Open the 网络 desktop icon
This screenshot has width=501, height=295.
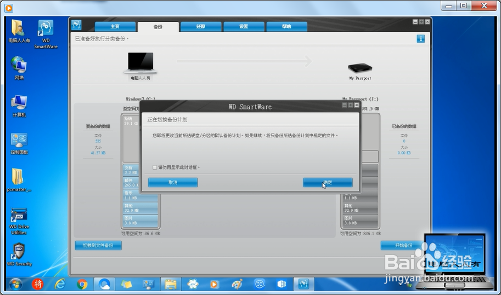(x=19, y=68)
